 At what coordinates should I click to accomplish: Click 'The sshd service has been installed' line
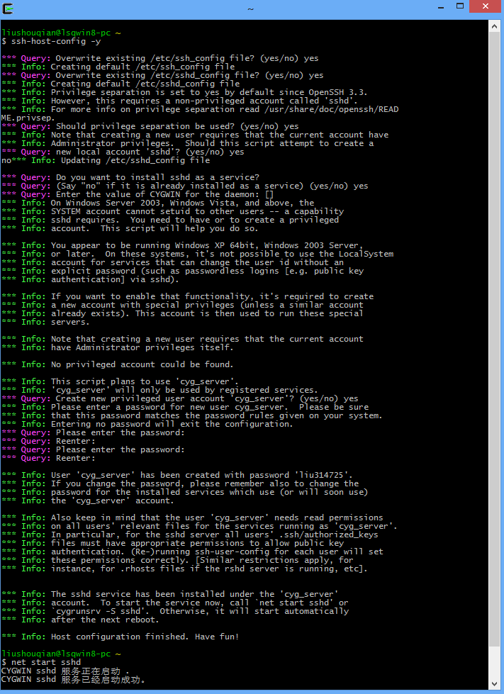[x=170, y=594]
